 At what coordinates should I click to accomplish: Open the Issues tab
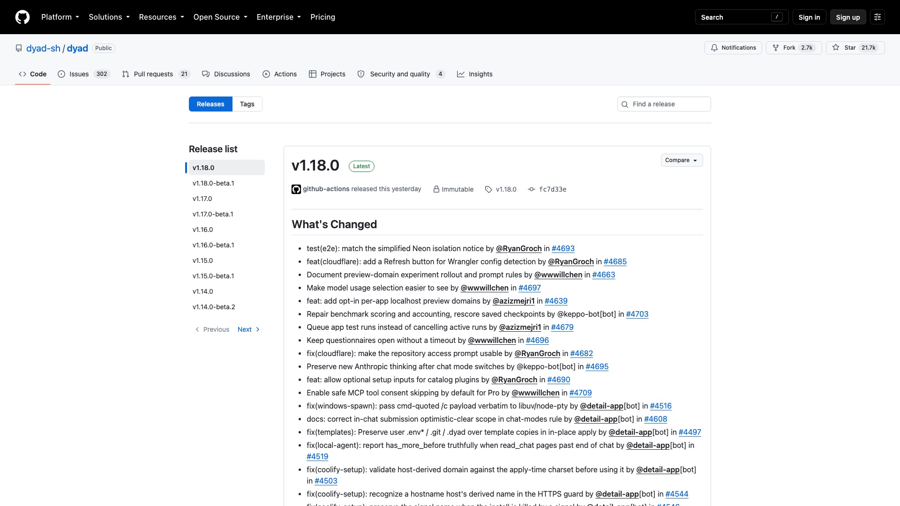[x=83, y=74]
